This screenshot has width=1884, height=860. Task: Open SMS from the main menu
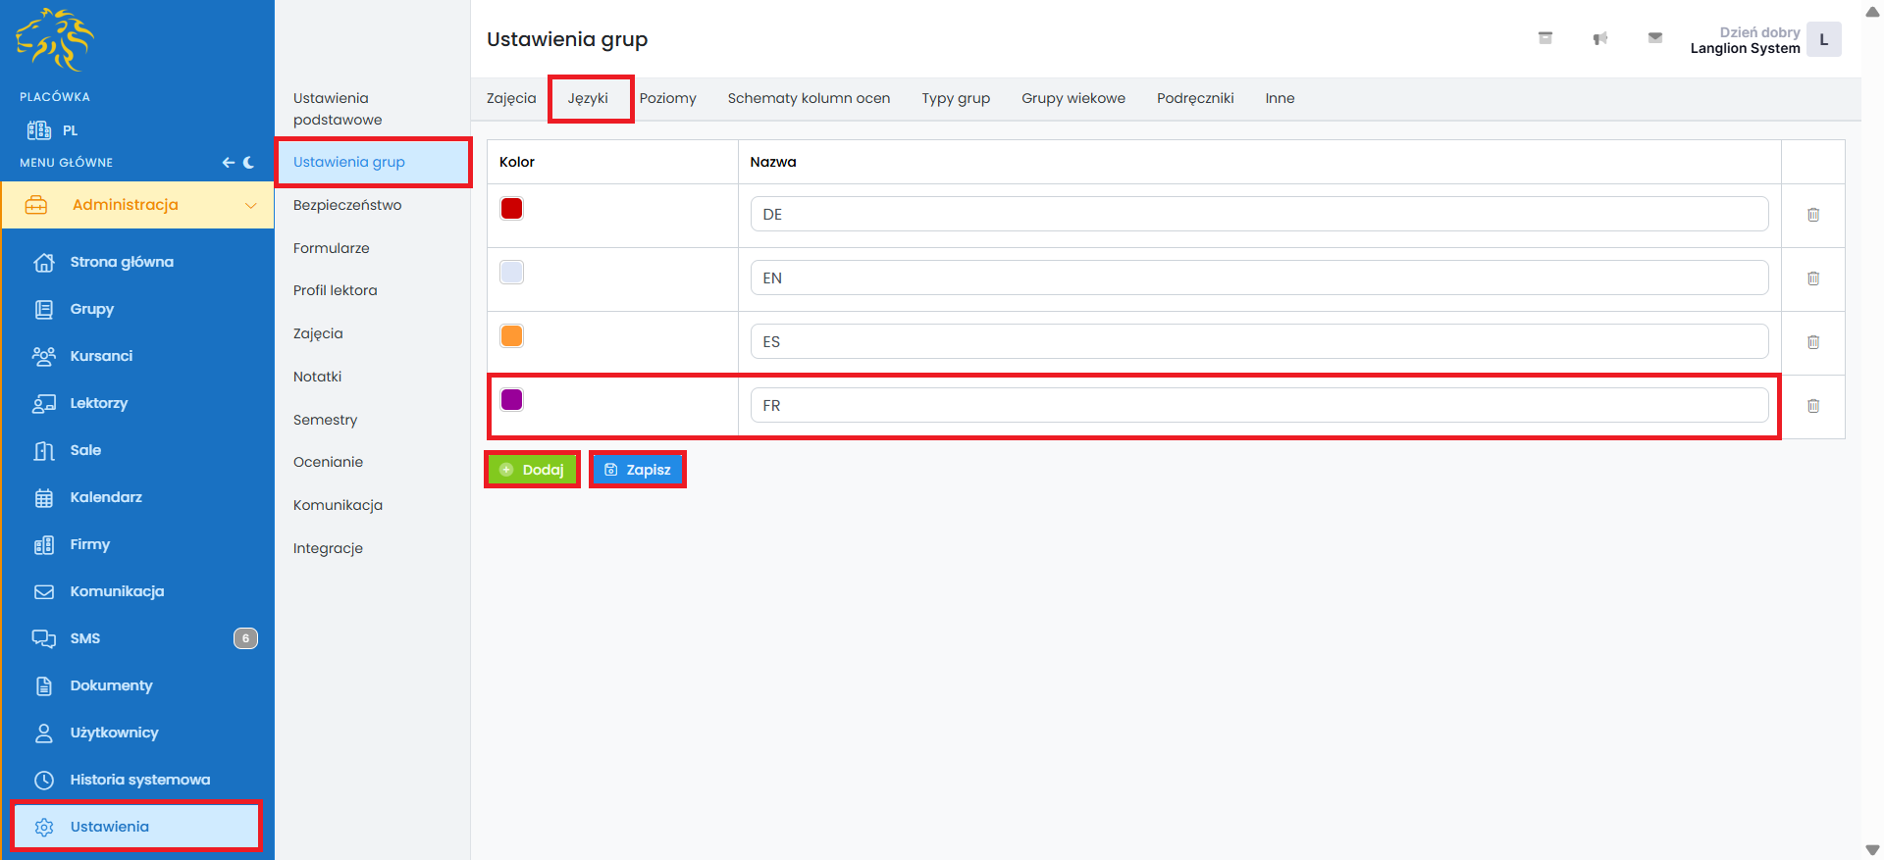tap(85, 638)
